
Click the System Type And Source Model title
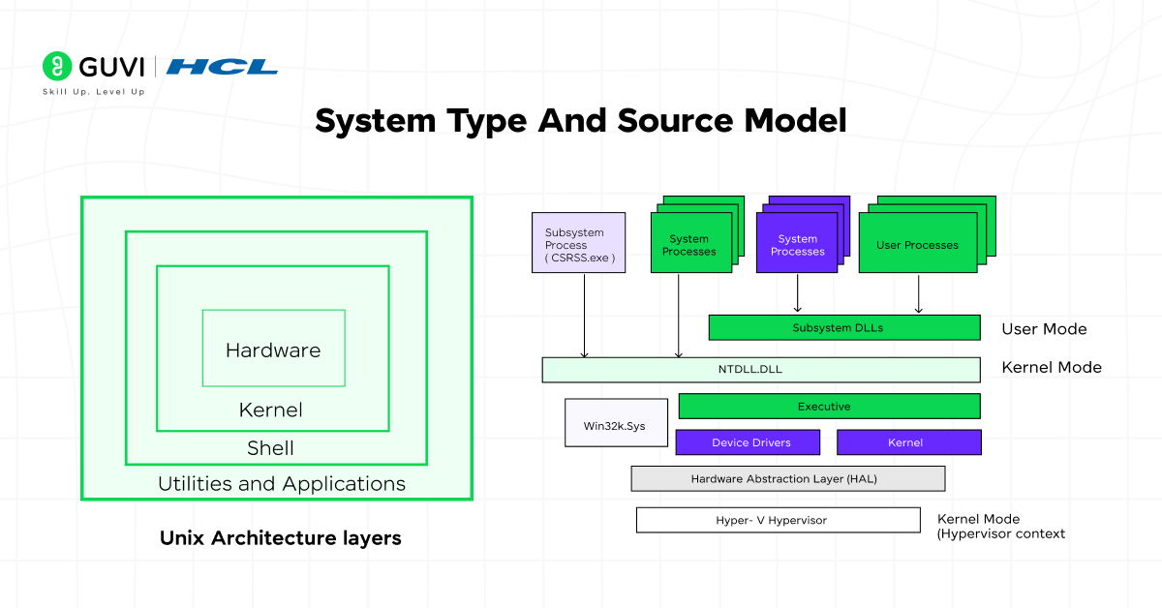pyautogui.click(x=581, y=120)
